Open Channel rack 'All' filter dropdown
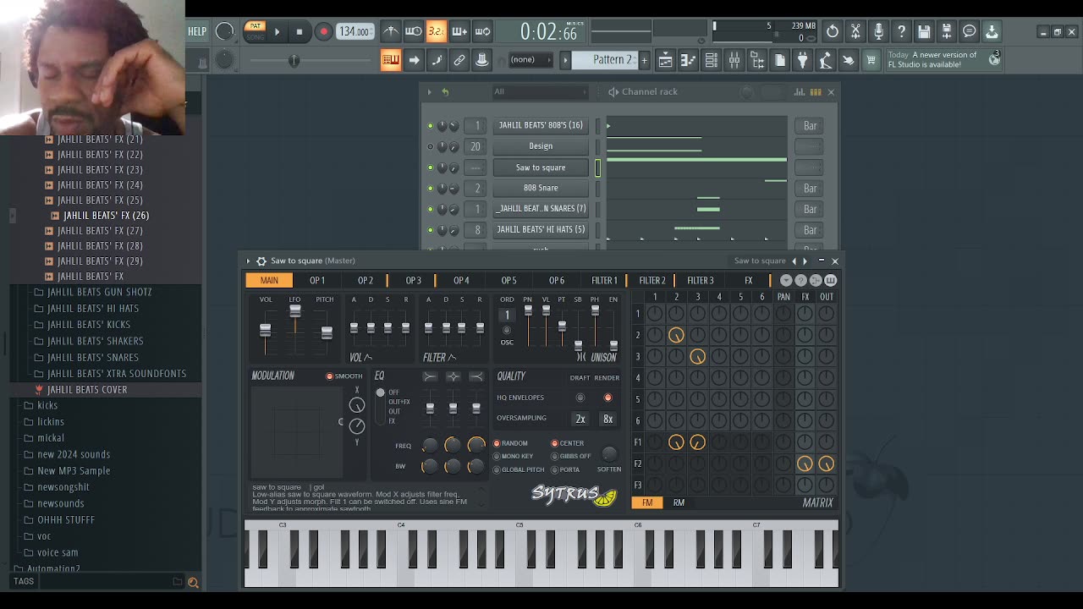The width and height of the screenshot is (1083, 609). 541,91
